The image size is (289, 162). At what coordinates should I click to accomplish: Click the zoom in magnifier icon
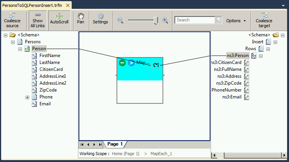click(165, 20)
